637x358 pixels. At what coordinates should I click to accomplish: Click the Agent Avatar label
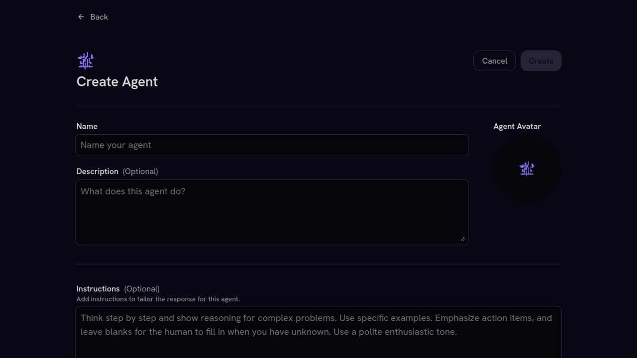pos(517,126)
